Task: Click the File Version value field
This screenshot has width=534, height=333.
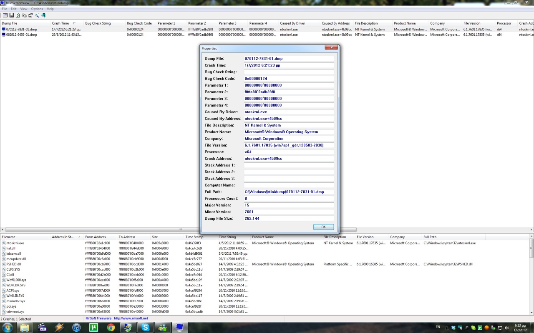Action: [x=289, y=145]
